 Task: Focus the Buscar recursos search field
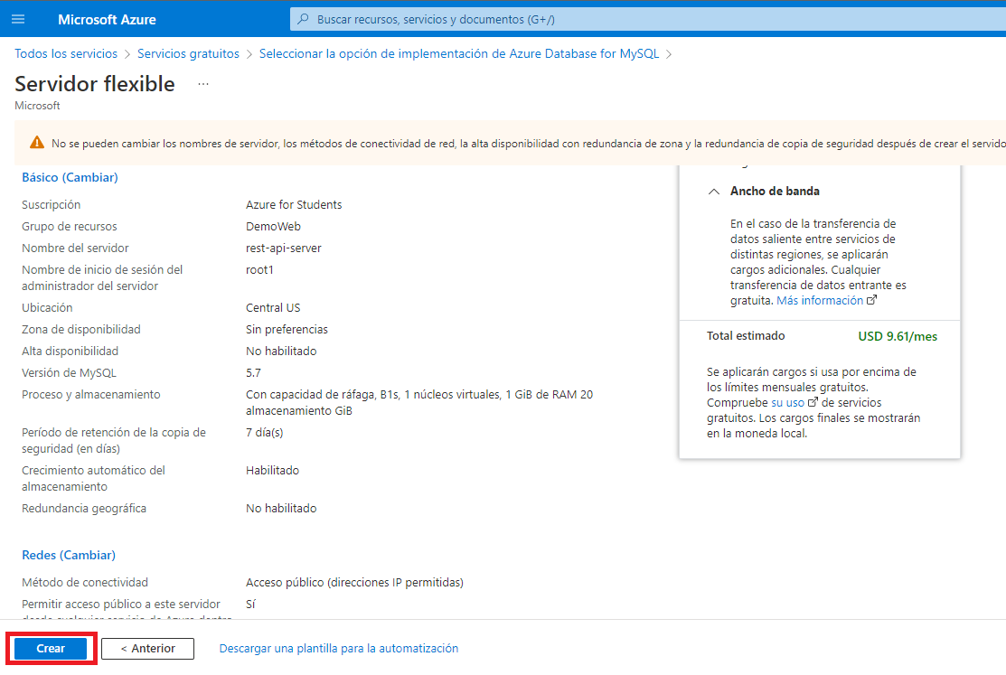coord(648,19)
